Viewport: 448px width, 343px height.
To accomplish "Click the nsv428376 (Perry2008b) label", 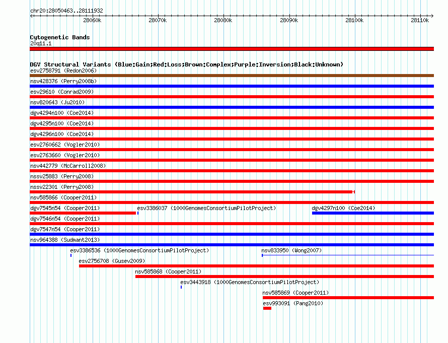I will 63,81.
